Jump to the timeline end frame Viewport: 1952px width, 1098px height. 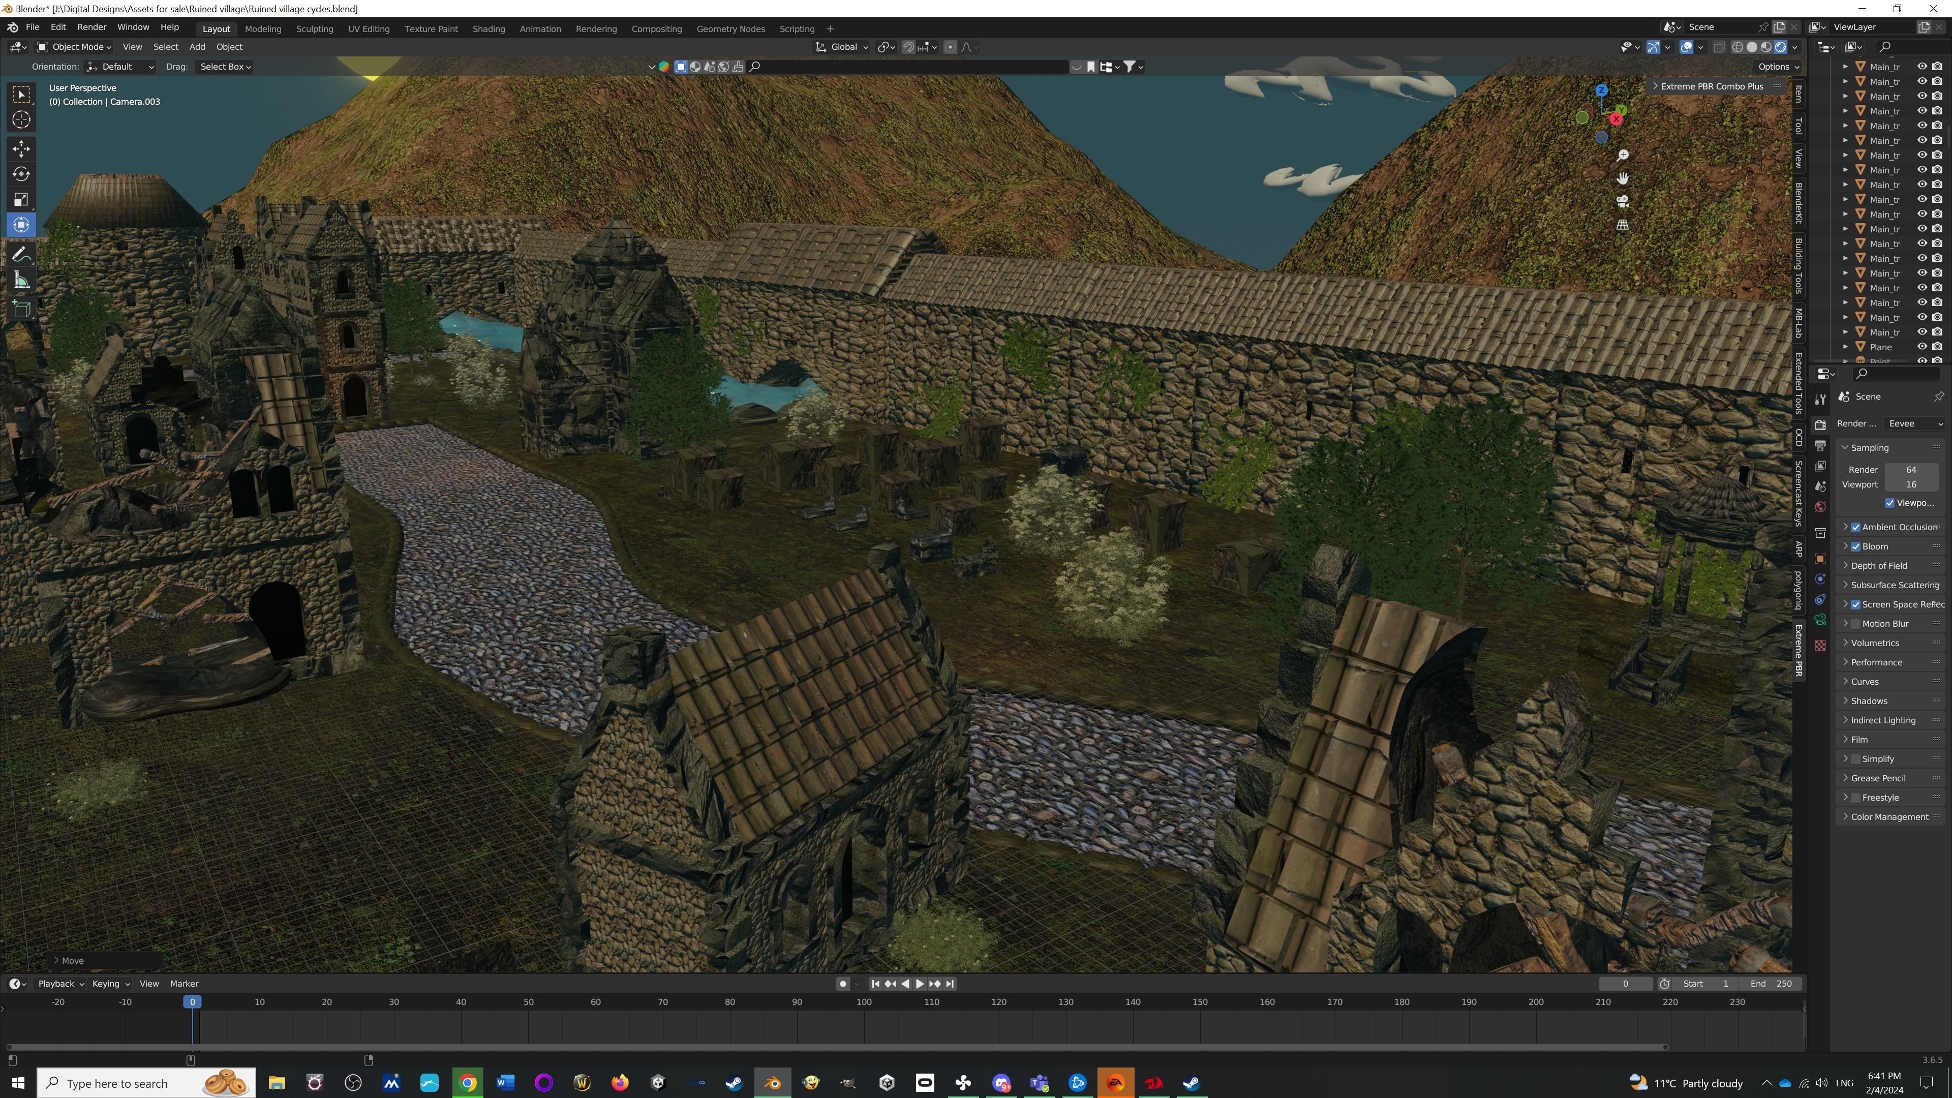coord(950,984)
